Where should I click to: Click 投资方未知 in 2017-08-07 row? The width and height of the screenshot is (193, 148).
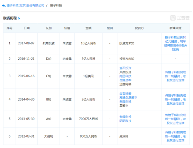(127, 43)
